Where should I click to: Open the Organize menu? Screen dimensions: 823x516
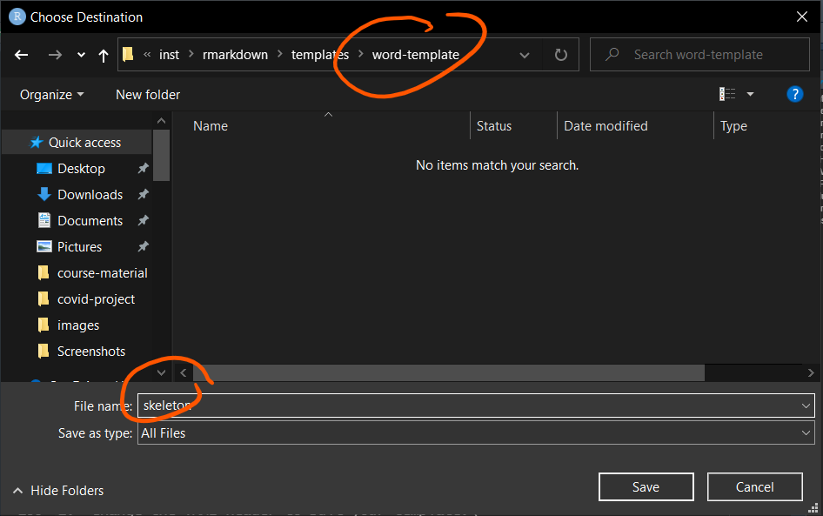(52, 94)
